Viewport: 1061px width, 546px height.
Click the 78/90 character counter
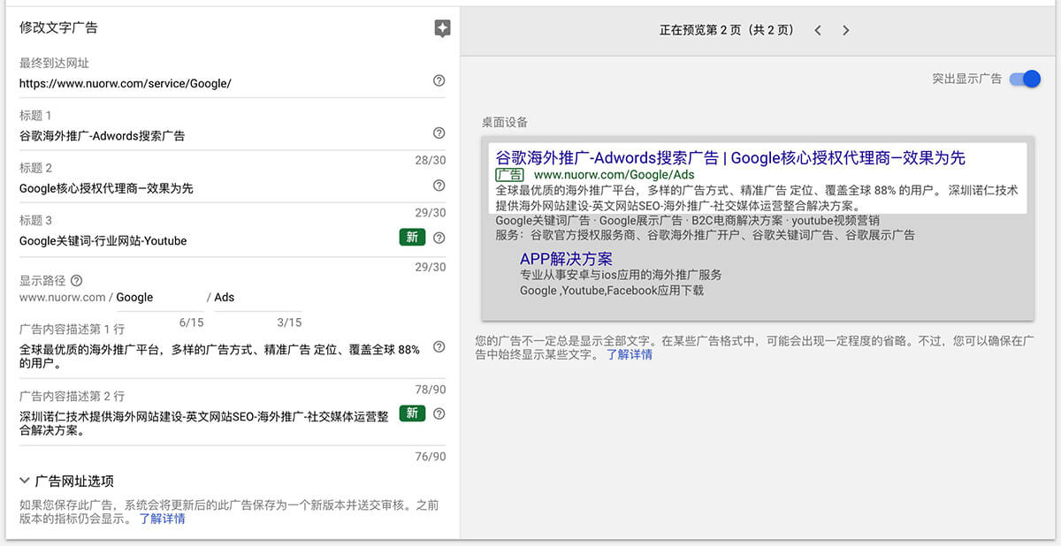431,390
